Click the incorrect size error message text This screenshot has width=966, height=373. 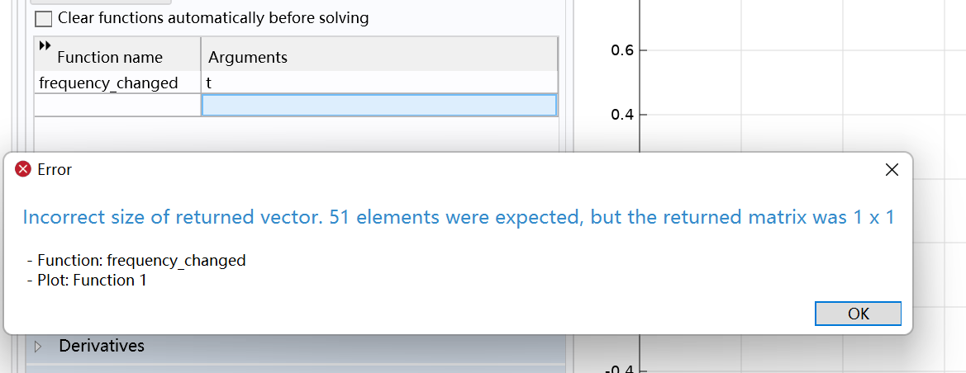point(458,217)
